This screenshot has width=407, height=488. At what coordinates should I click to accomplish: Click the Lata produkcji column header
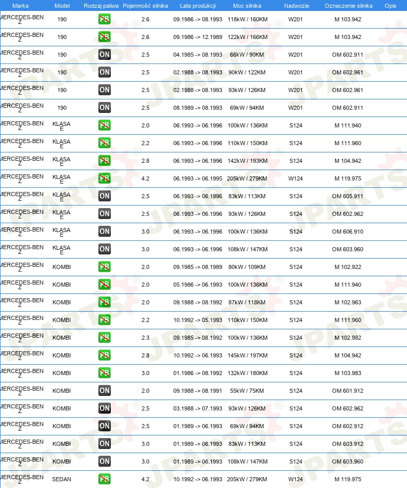click(198, 6)
